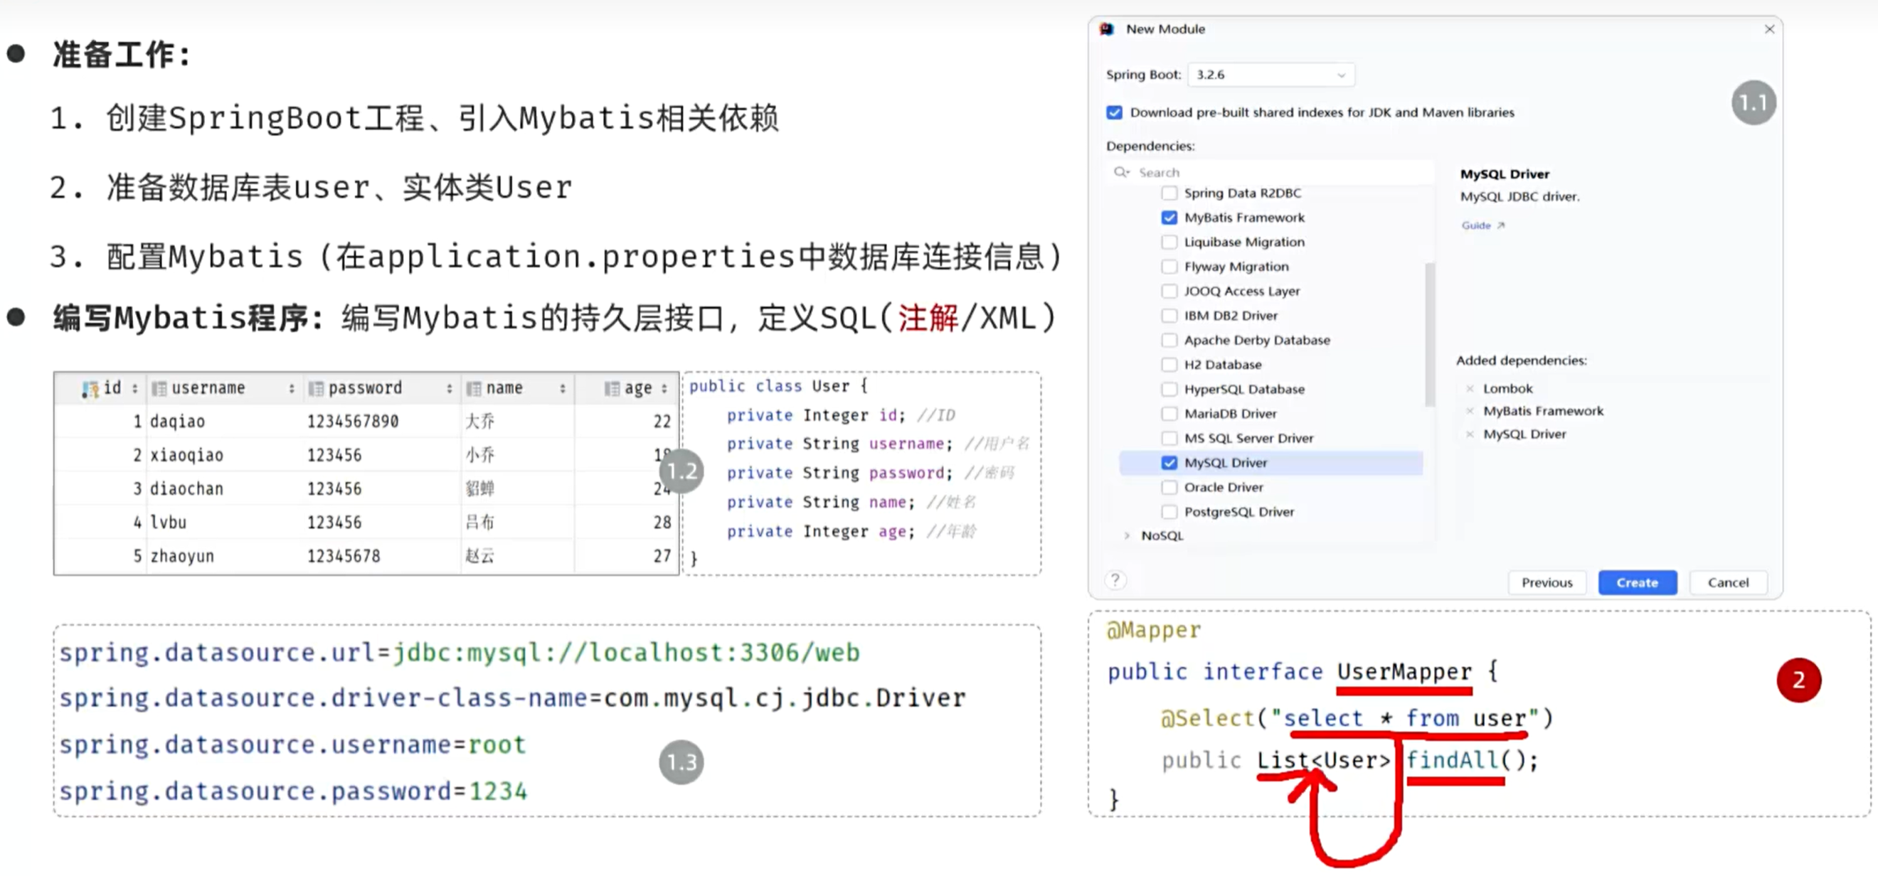Click the username column table icon
This screenshot has width=1878, height=876.
tap(158, 388)
